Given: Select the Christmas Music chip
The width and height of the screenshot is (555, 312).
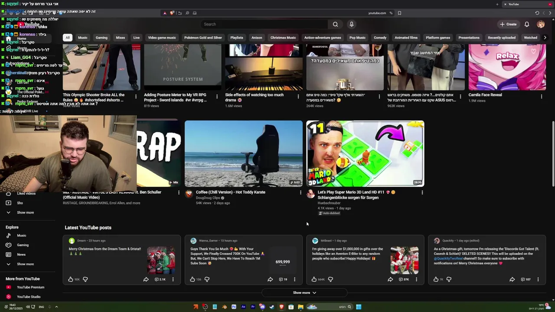Looking at the screenshot, I should tap(283, 38).
